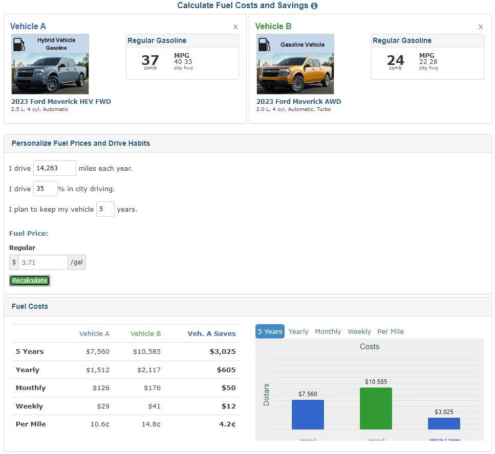495x454 pixels.
Task: Click the $2,117 yearly cost cell
Action: [x=148, y=370]
